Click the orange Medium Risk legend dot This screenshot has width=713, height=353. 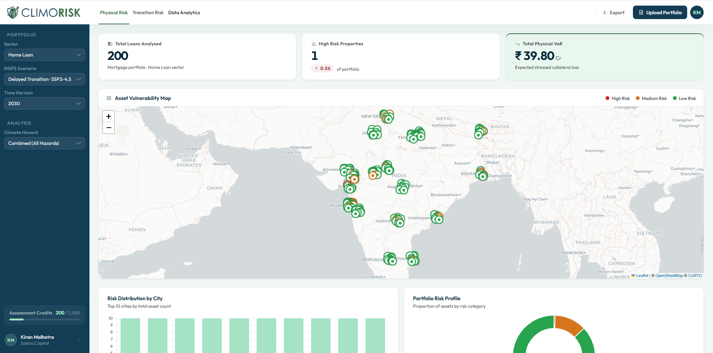click(638, 98)
